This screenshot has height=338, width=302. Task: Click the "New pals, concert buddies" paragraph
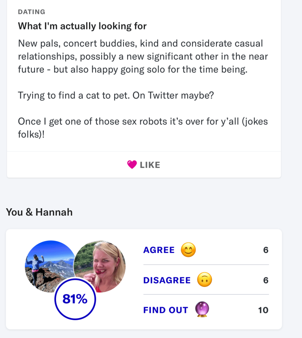[143, 56]
